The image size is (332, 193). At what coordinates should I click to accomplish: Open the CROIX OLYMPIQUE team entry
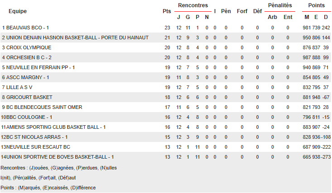[29, 47]
